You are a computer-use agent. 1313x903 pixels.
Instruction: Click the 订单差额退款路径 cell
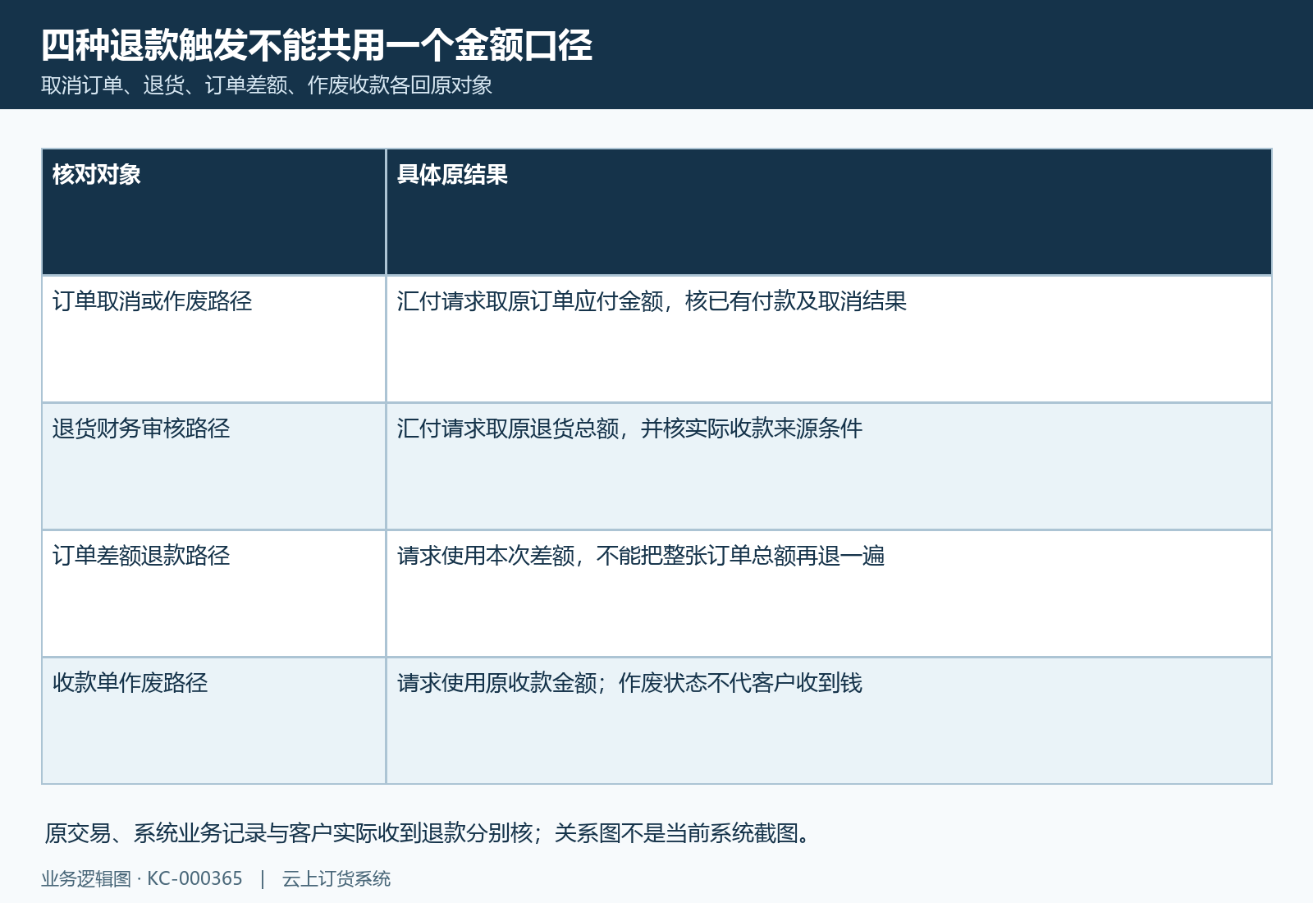(213, 594)
